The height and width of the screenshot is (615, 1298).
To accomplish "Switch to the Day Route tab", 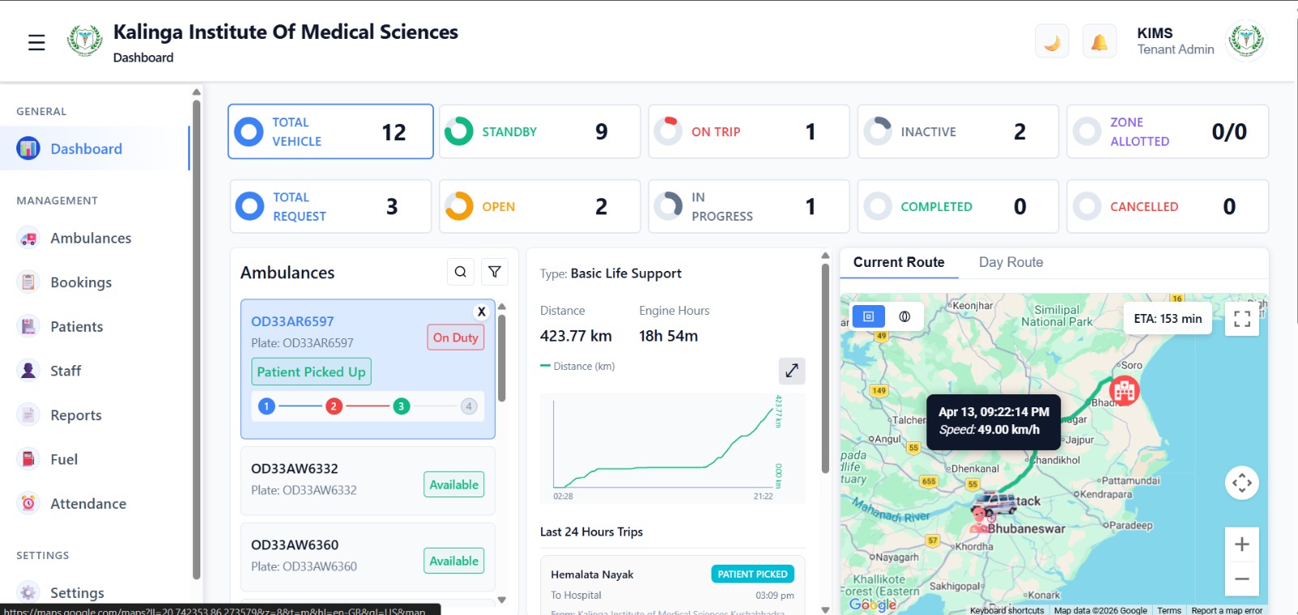I will tap(1011, 262).
